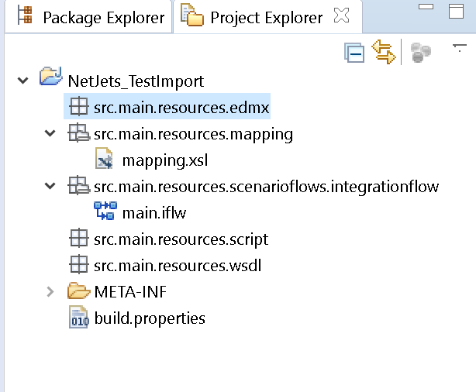
Task: Toggle Link with Editor arrows icon
Action: [x=384, y=52]
